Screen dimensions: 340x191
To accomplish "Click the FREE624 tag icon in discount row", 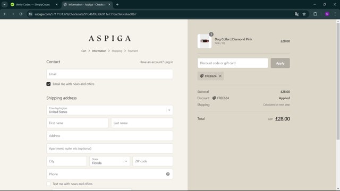I will (214, 98).
